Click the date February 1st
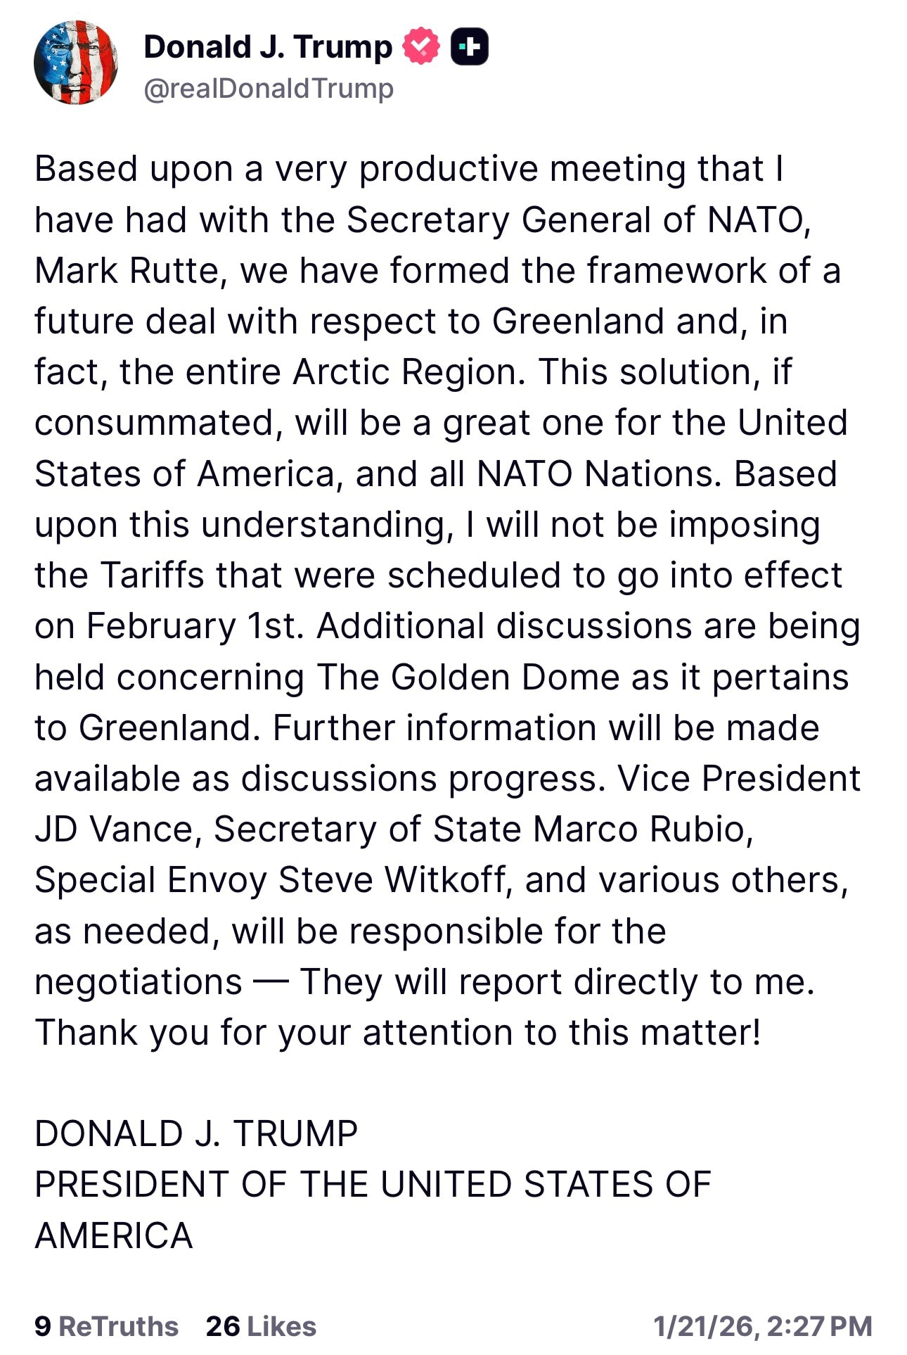This screenshot has height=1355, width=907. coord(195,626)
